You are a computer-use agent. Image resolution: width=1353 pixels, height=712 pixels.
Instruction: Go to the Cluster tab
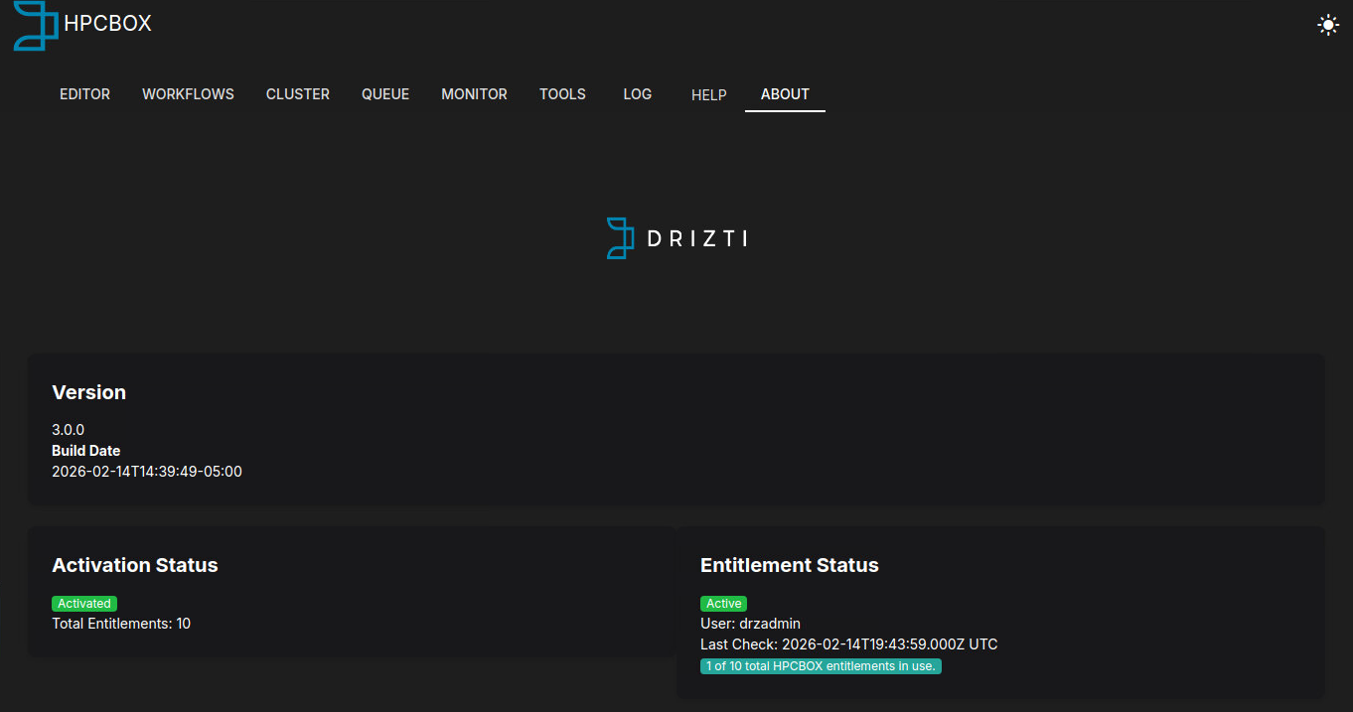pyautogui.click(x=298, y=94)
